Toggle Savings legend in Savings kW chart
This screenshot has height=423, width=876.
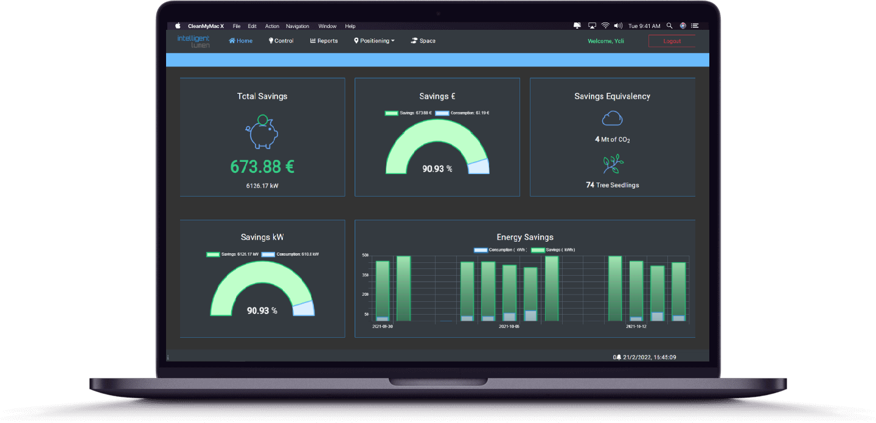pos(233,254)
